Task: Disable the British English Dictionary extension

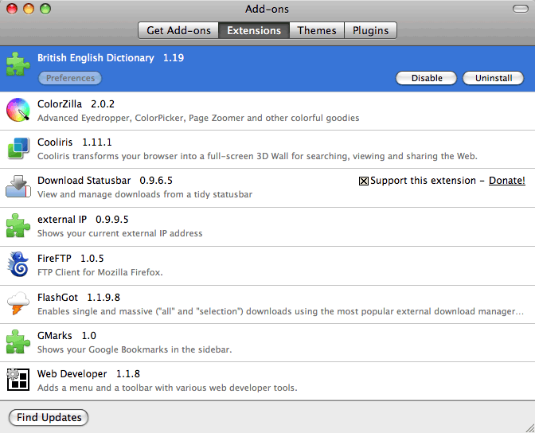Action: tap(426, 78)
